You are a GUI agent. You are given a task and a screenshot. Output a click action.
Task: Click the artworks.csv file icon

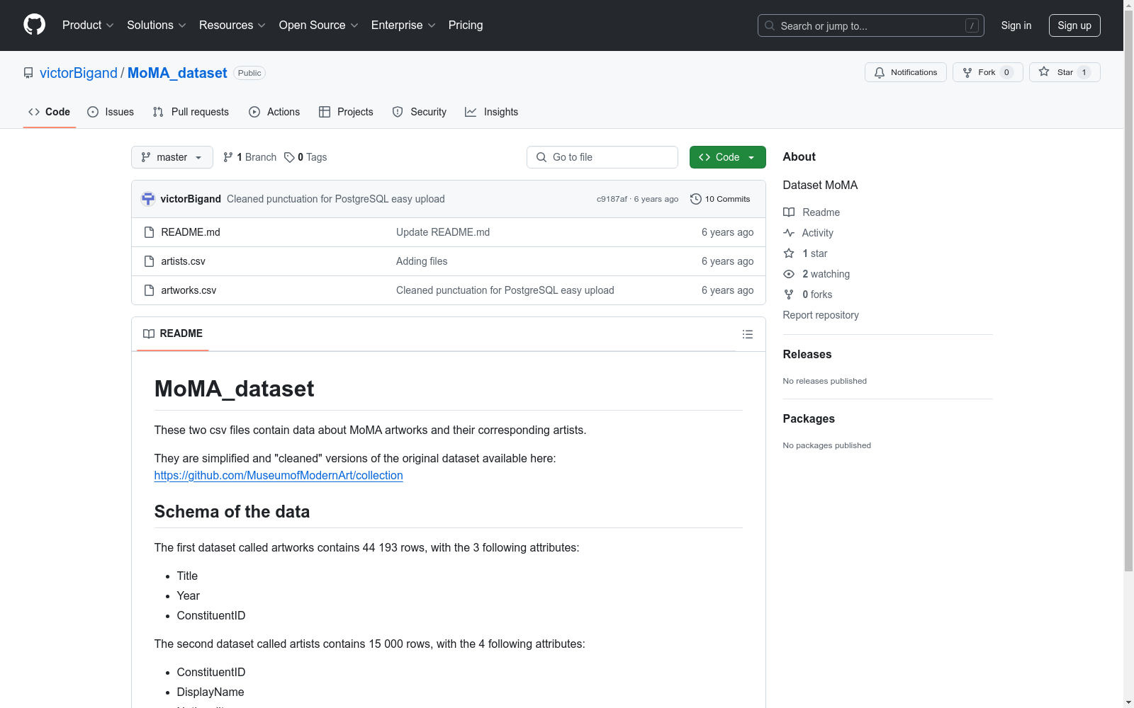pos(149,290)
